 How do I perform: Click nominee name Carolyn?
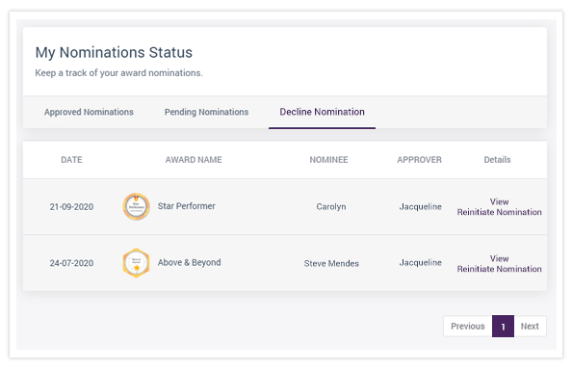point(331,206)
